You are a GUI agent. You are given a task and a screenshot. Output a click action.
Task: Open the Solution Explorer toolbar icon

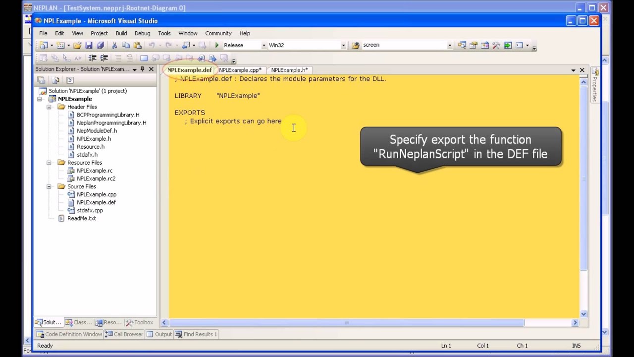[462, 45]
